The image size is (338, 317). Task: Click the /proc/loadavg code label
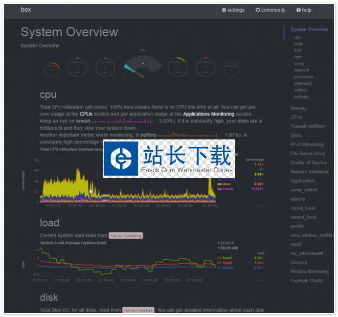126,235
